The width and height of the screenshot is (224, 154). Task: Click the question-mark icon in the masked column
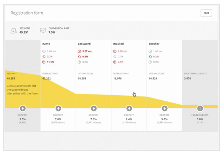115,62
